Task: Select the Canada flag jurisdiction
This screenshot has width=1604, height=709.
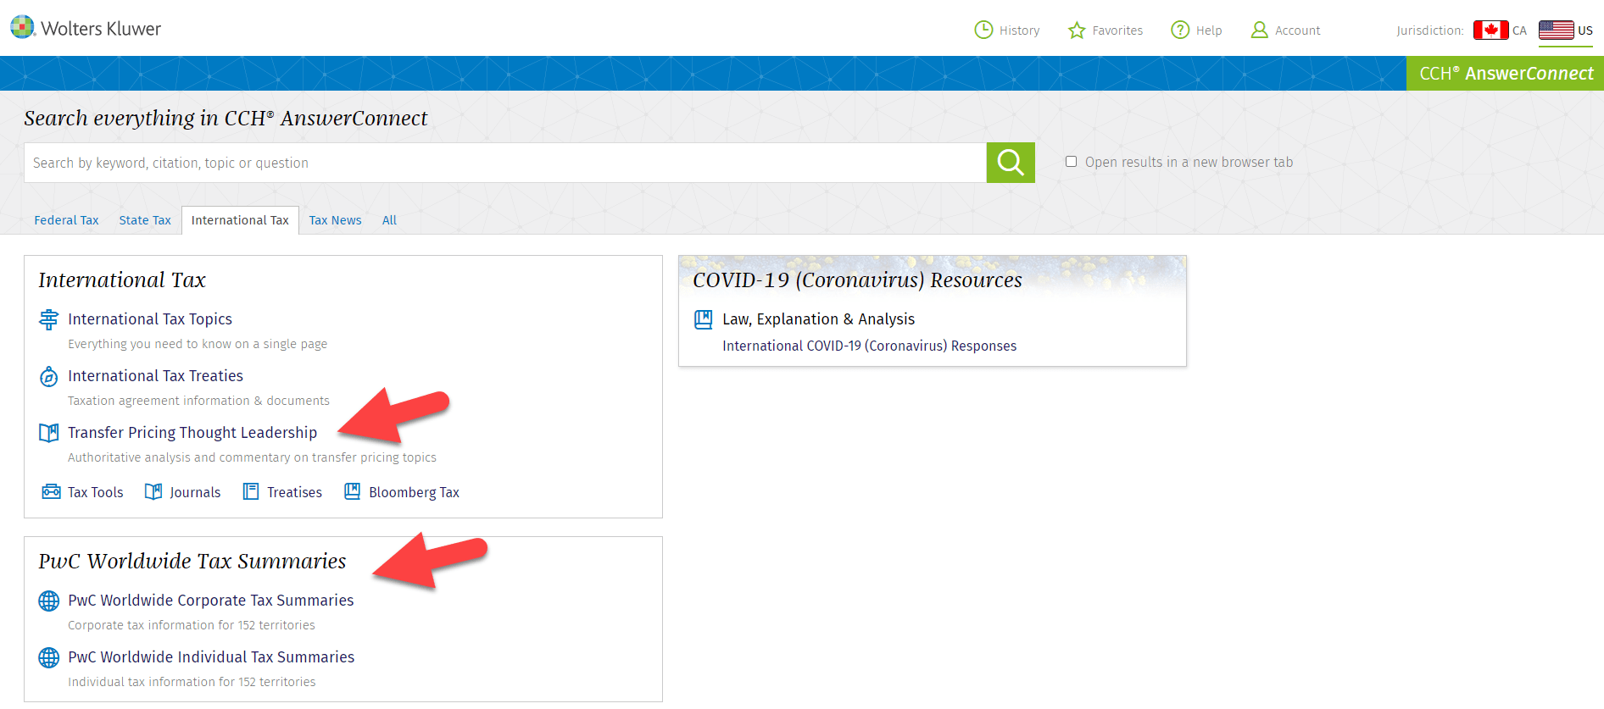Action: (1490, 30)
